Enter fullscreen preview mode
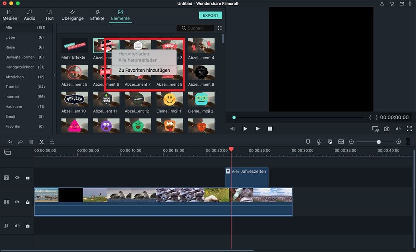This screenshot has height=252, width=416. [409, 129]
